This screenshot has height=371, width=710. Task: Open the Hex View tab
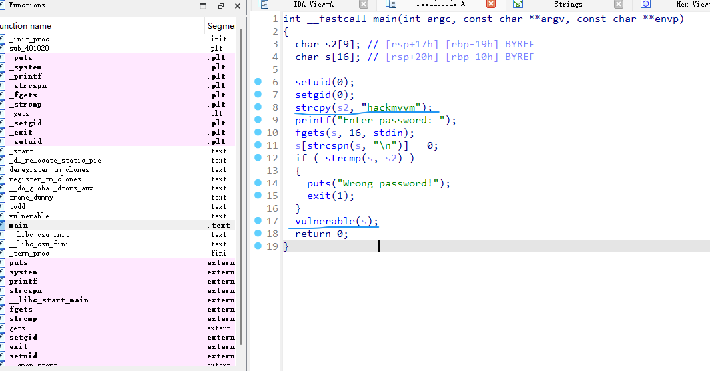point(693,4)
